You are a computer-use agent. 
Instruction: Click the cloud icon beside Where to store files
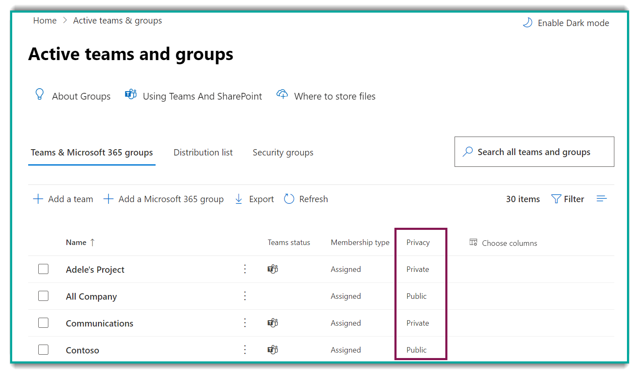(x=282, y=94)
